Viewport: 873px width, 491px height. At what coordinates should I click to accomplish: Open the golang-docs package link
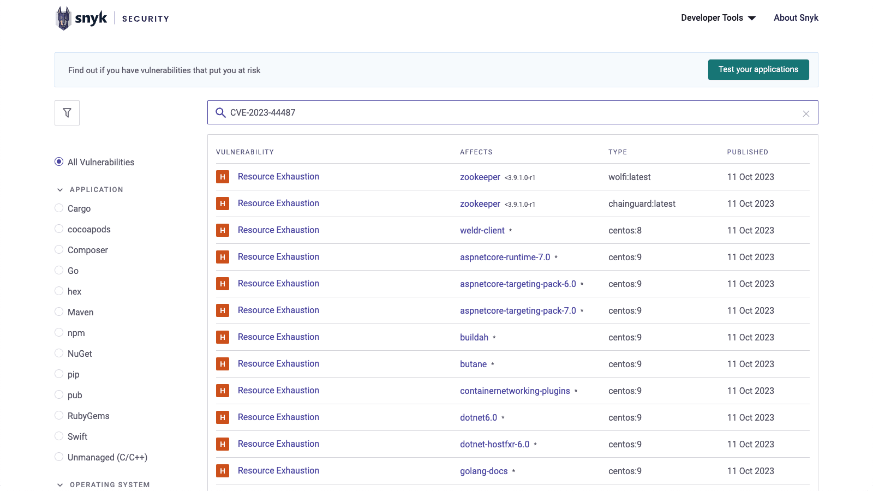(x=484, y=471)
